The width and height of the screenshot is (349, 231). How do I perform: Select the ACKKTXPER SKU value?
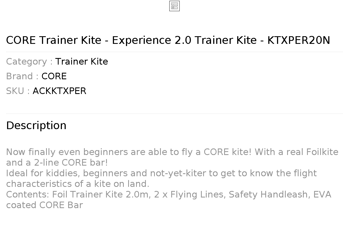click(59, 91)
